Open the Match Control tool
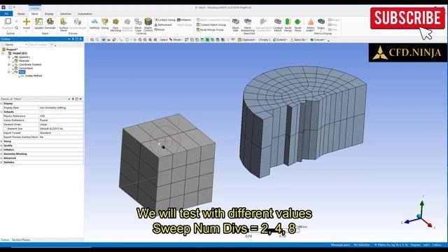Image resolution: width=448 pixels, height=252 pixels. [x=148, y=22]
